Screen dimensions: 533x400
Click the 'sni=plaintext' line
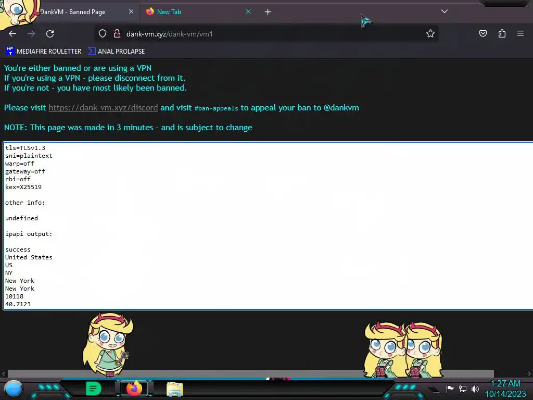[29, 156]
